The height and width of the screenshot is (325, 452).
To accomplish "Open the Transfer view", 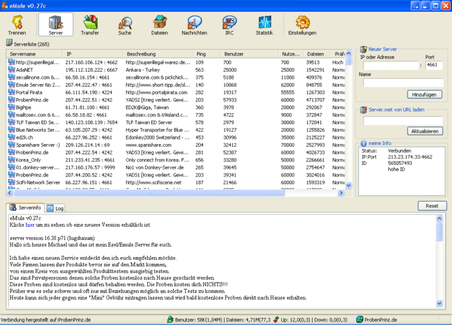I will point(90,24).
